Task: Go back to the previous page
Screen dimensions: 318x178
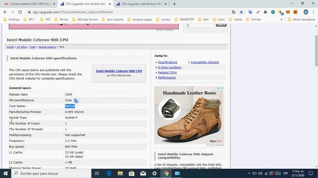Action: pos(5,12)
